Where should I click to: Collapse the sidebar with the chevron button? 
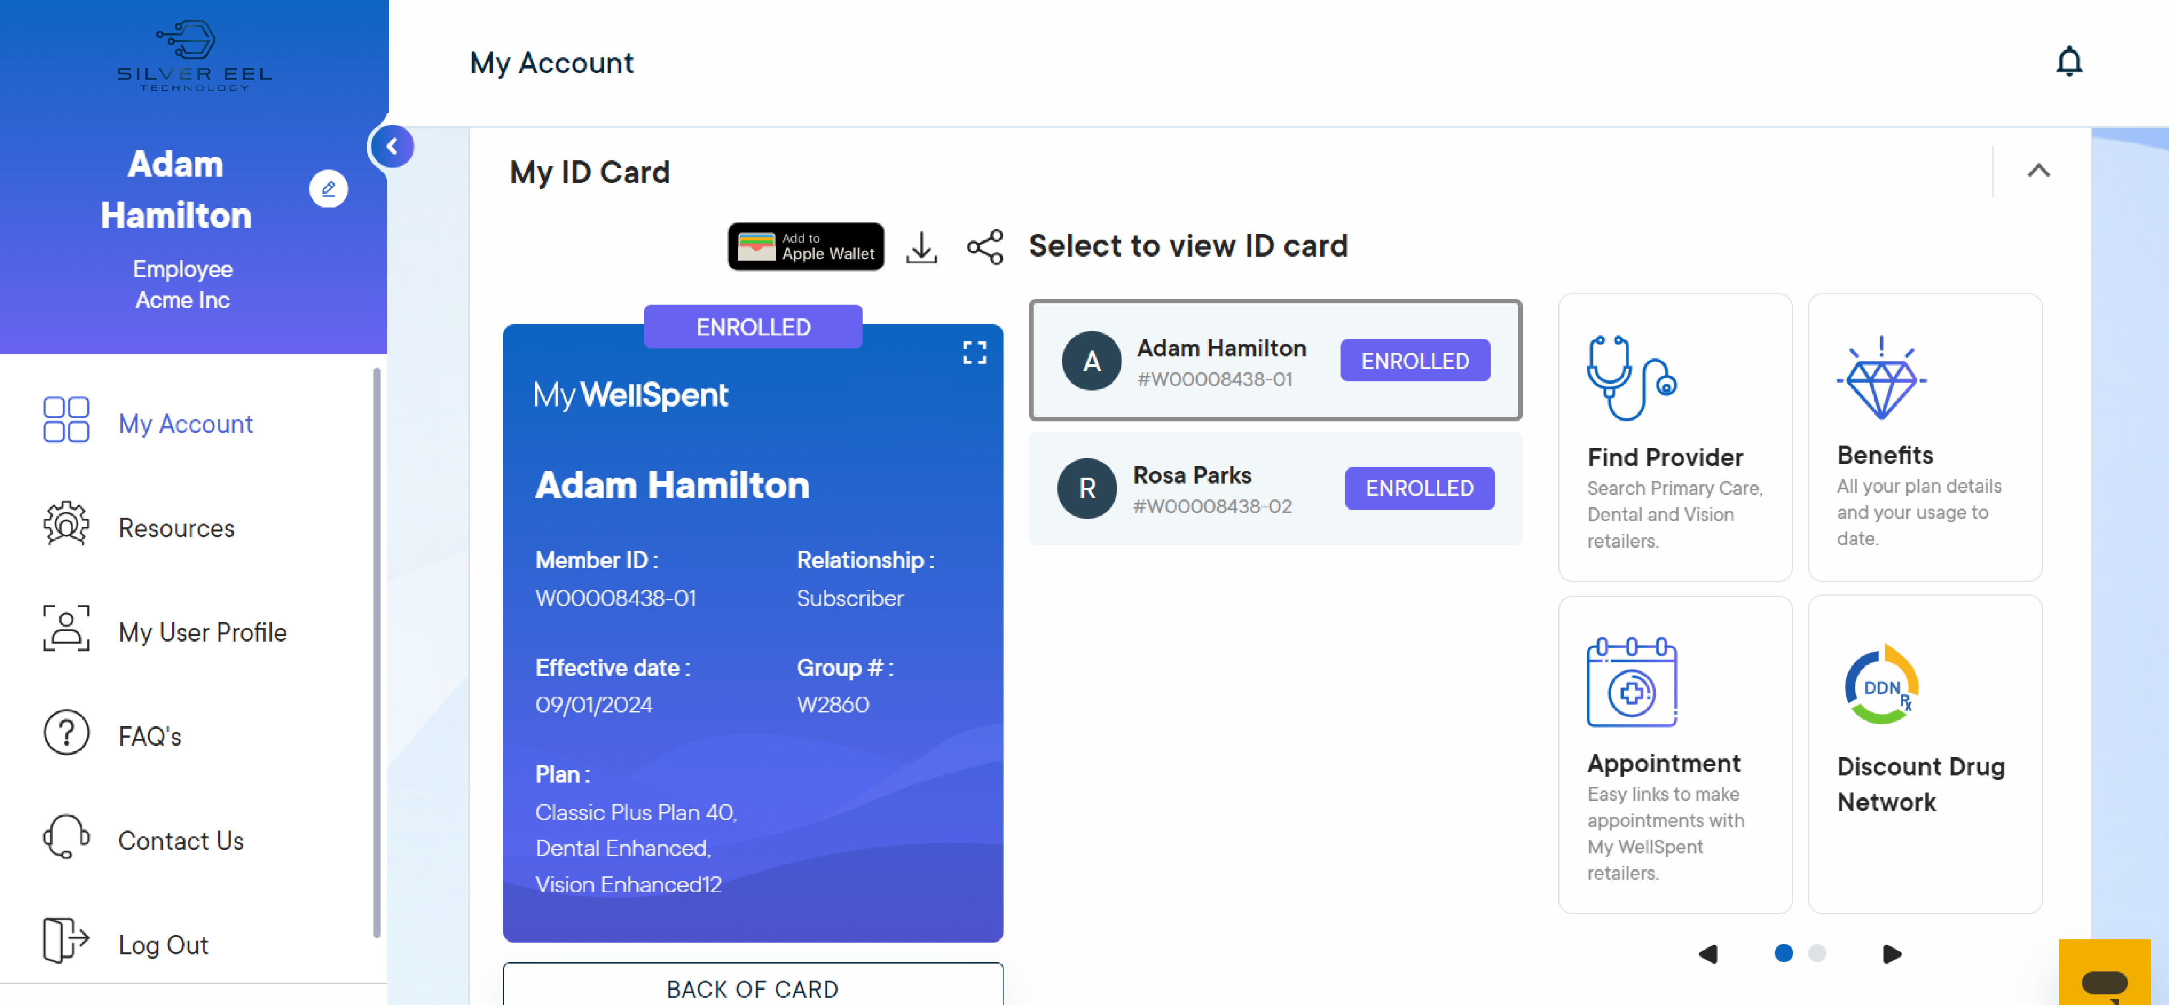392,146
